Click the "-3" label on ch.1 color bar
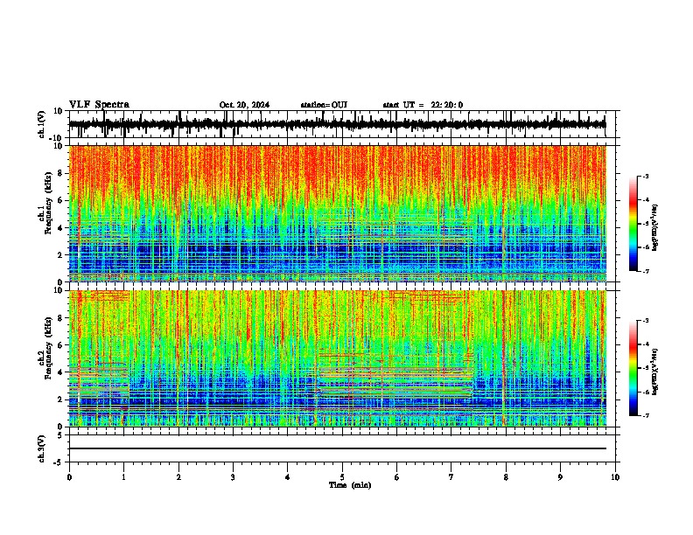This screenshot has width=693, height=535. click(645, 176)
